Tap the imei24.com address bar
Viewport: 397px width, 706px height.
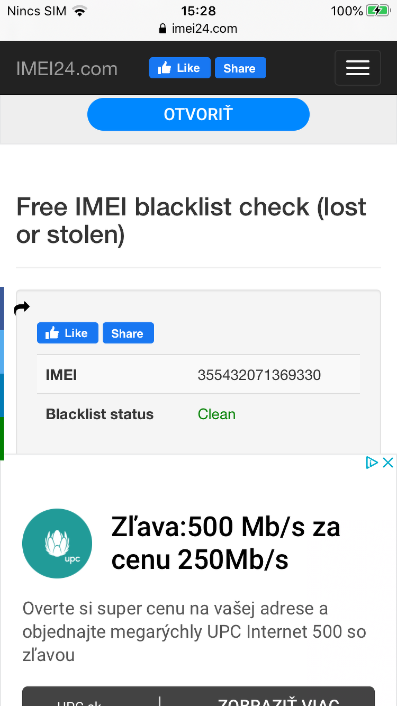pyautogui.click(x=204, y=29)
